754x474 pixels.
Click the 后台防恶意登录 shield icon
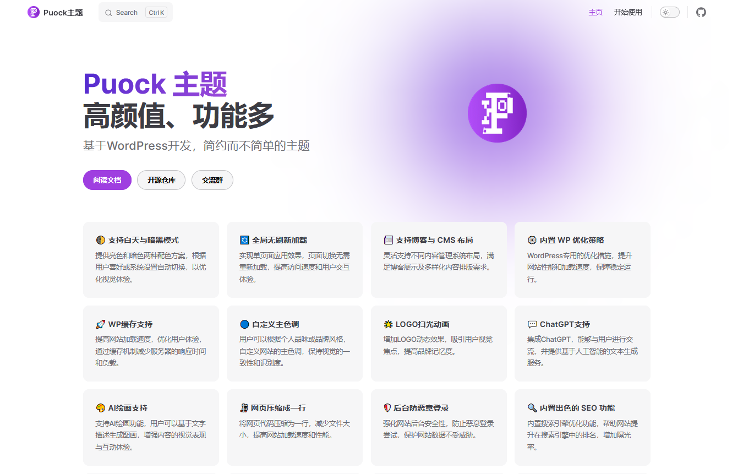[388, 407]
